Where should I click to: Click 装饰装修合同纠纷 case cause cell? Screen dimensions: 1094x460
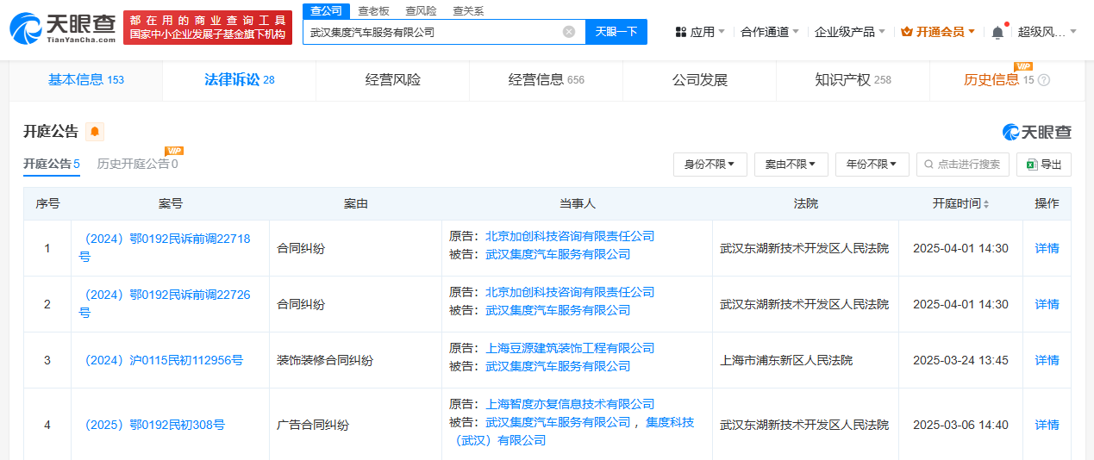(x=325, y=360)
